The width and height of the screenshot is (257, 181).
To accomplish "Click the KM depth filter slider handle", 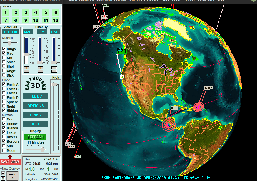I will pos(40,62).
